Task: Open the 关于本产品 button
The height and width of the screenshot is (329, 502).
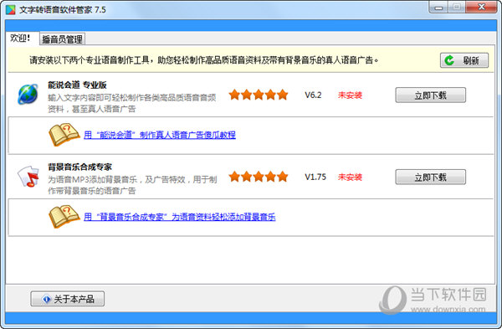Action: click(67, 299)
